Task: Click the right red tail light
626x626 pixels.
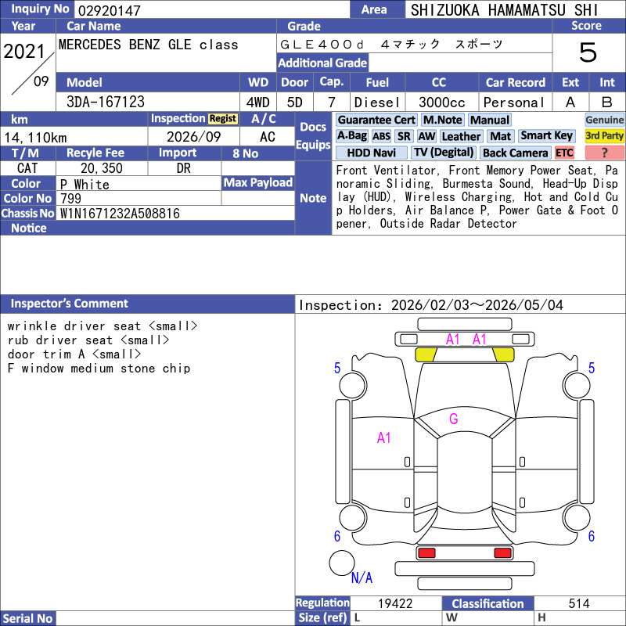Action: click(502, 553)
